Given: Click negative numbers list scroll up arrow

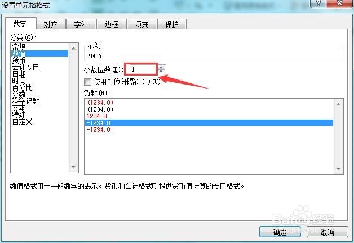Looking at the screenshot, I should pos(338,104).
